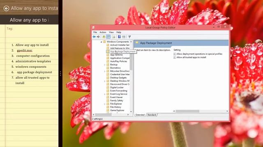Click the 'computer configuration' note line

coord(33,56)
